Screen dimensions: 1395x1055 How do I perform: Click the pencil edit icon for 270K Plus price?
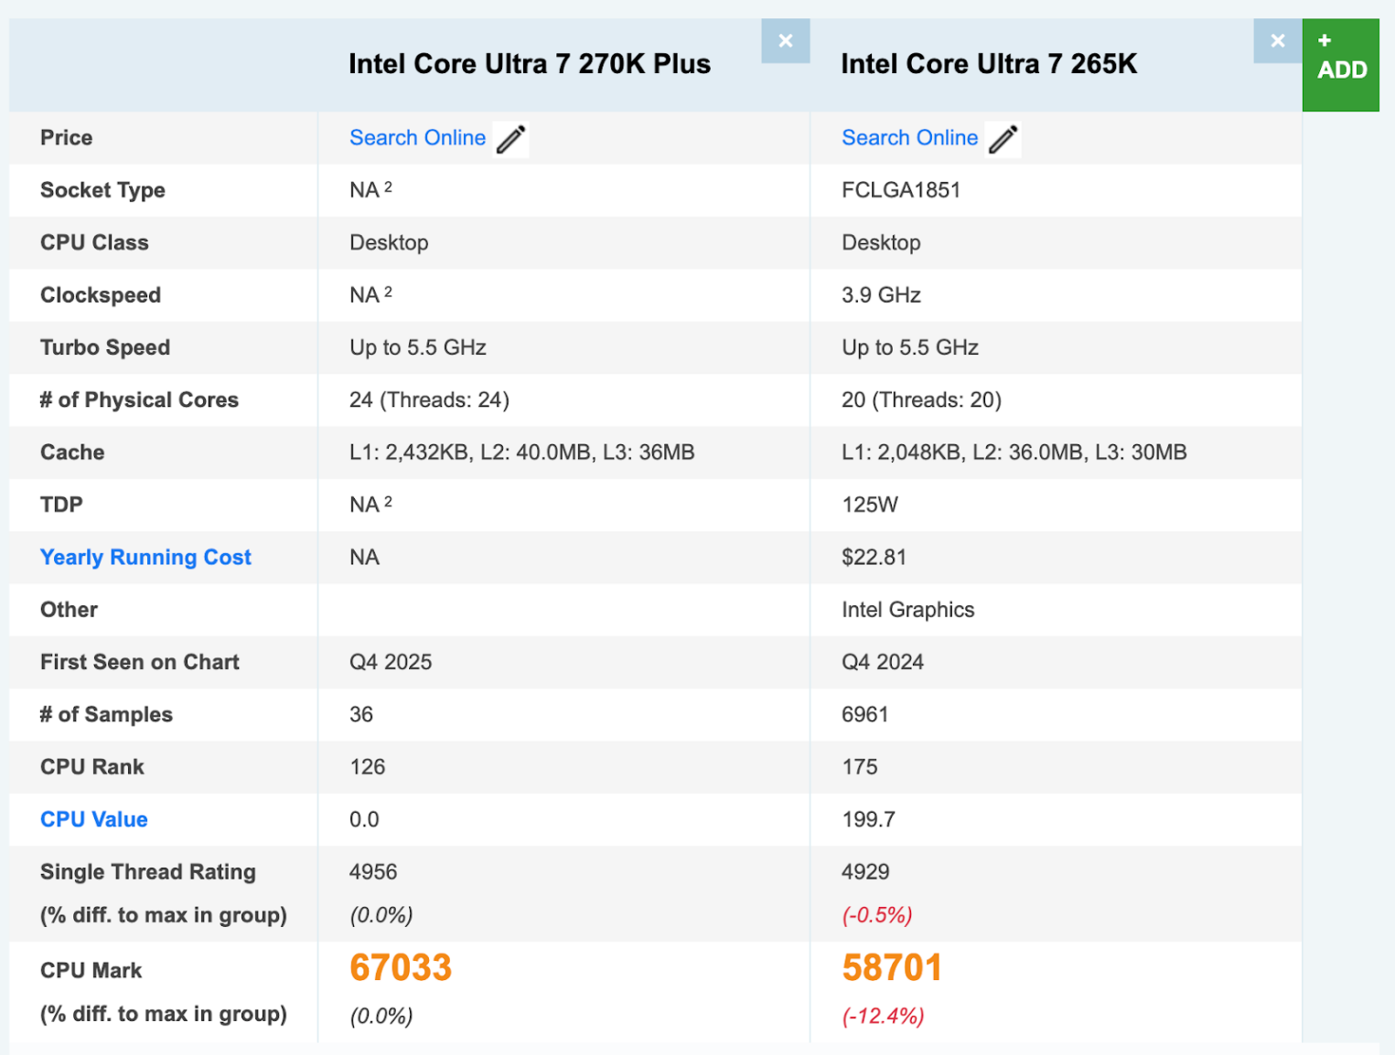(x=510, y=138)
